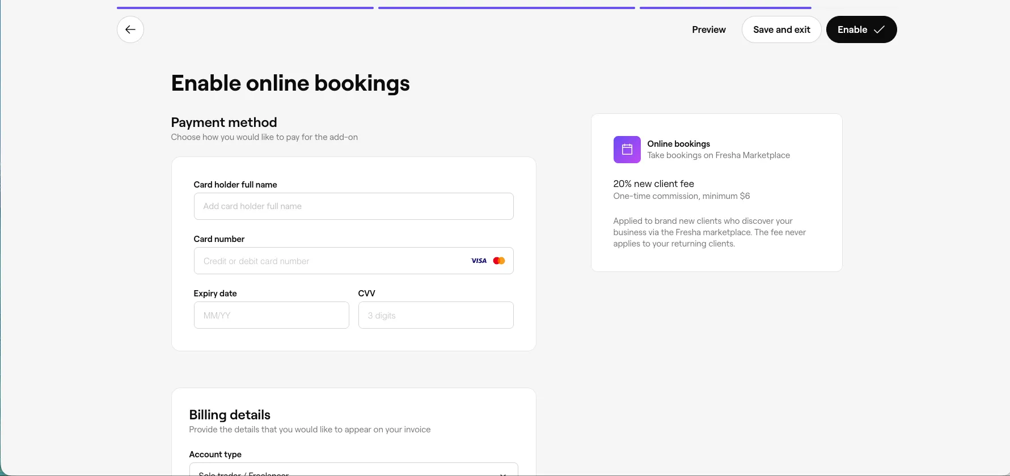This screenshot has height=476, width=1010.
Task: Click 'Choose how you would like to pay' text
Action: 264,137
